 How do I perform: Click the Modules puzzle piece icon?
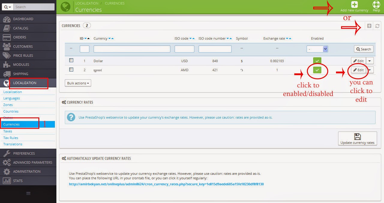pos(7,65)
